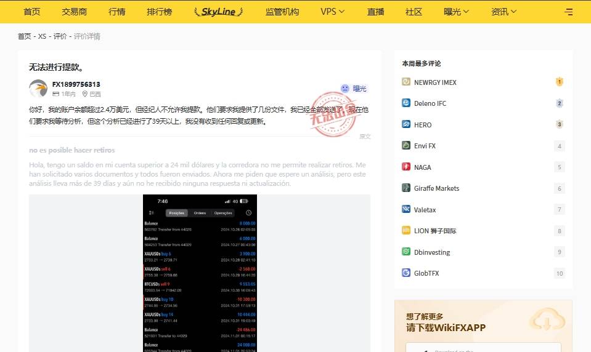Open the Giraffe Markets broker name
The width and height of the screenshot is (591, 352).
[x=436, y=188]
